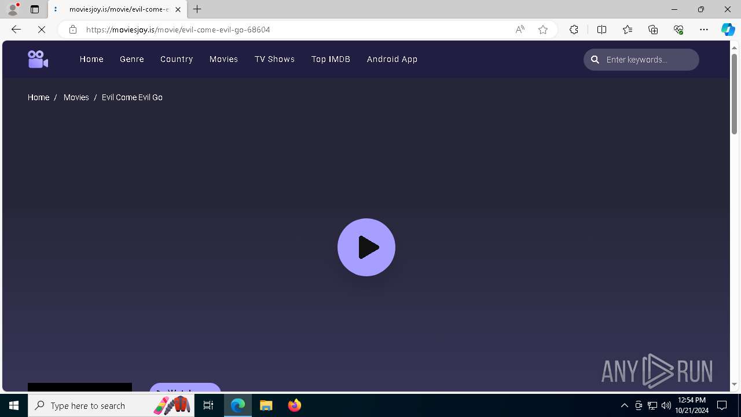Add this page to favorites
The width and height of the screenshot is (741, 417).
[x=543, y=30]
